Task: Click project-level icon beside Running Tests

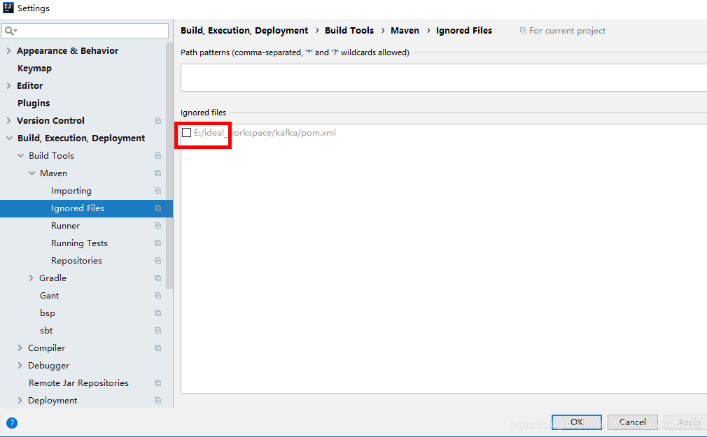Action: (x=157, y=243)
